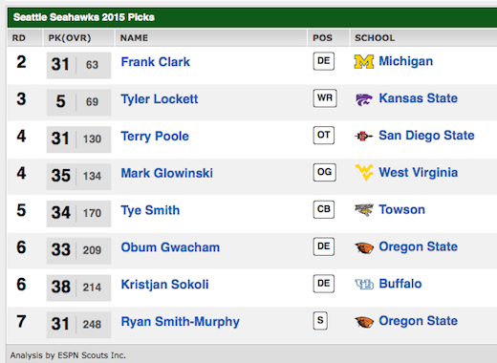Click the SCHOOL column header

click(x=375, y=38)
